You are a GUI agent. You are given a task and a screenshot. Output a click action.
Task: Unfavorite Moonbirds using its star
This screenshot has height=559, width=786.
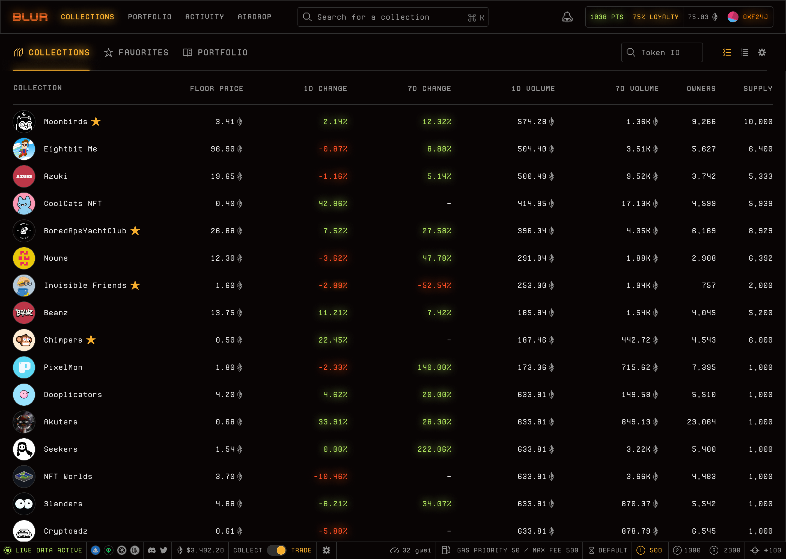click(x=96, y=121)
